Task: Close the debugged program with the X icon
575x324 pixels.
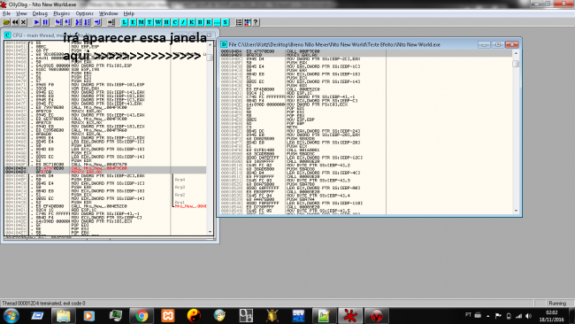Action: (24, 22)
